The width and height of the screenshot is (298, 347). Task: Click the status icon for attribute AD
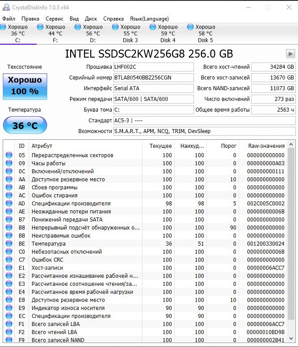(9, 203)
